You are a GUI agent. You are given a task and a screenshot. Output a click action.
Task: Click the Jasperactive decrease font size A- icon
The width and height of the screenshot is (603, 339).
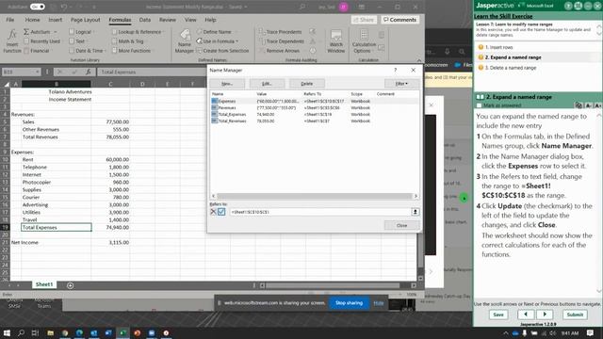click(588, 105)
